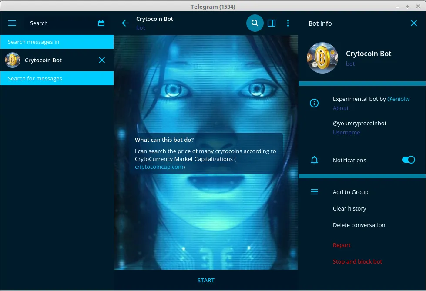Click the Search messages in bar
Screen dimensions: 426x291
[57, 42]
